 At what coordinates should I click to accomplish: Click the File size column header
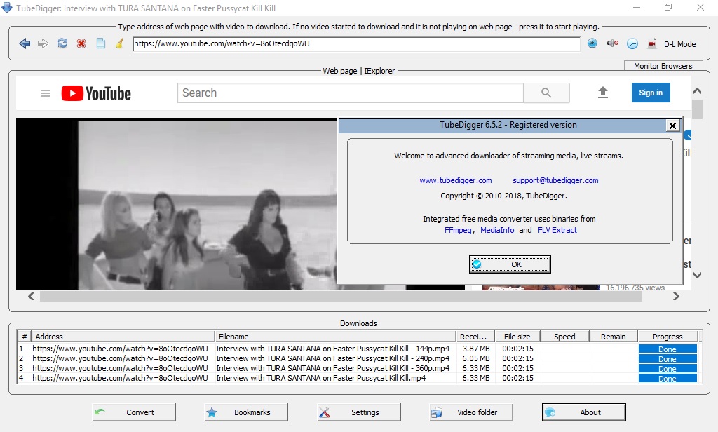coord(517,336)
